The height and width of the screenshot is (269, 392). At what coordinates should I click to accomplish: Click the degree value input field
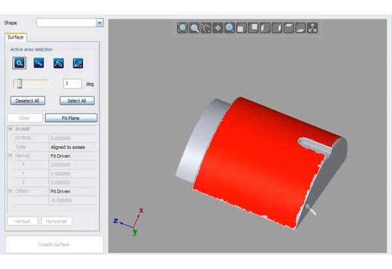[72, 84]
